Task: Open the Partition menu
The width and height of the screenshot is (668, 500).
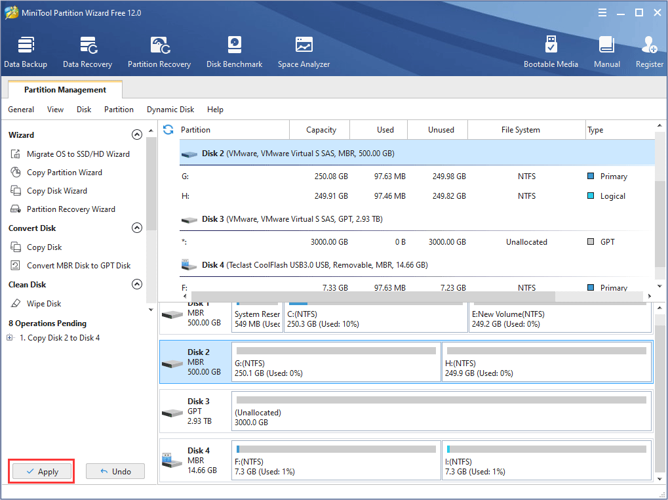Action: pos(119,110)
